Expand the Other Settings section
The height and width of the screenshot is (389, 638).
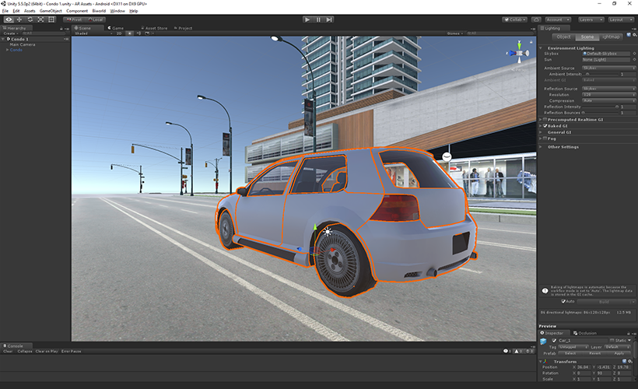[563, 147]
